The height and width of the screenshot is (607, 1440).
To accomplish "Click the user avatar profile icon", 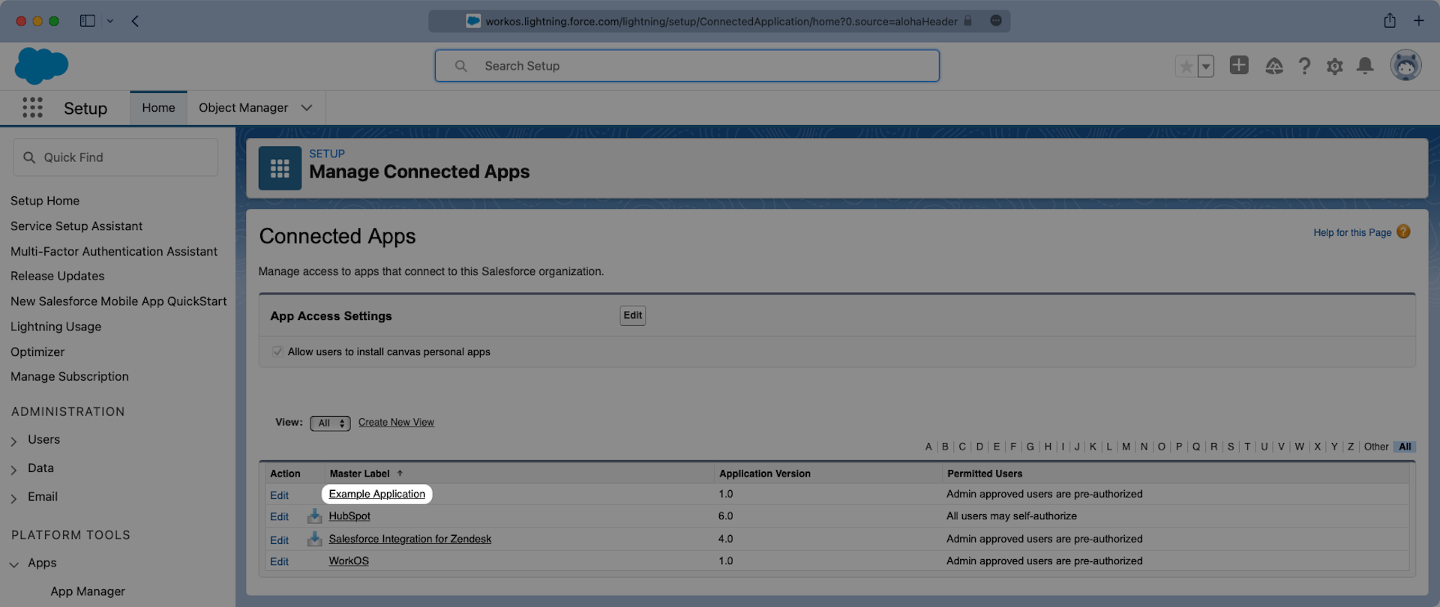I will click(1405, 66).
